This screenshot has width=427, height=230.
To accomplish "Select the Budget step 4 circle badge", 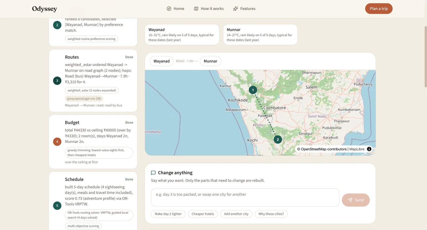I will 57,142.
